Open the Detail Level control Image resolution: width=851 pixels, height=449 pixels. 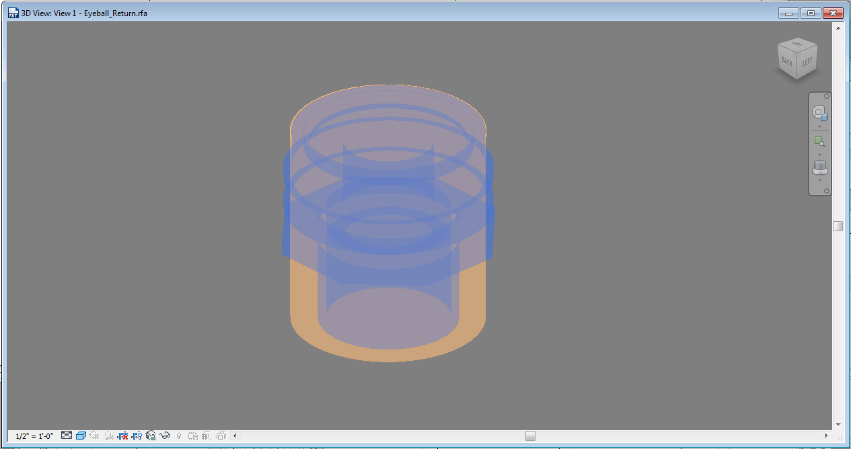tap(67, 436)
